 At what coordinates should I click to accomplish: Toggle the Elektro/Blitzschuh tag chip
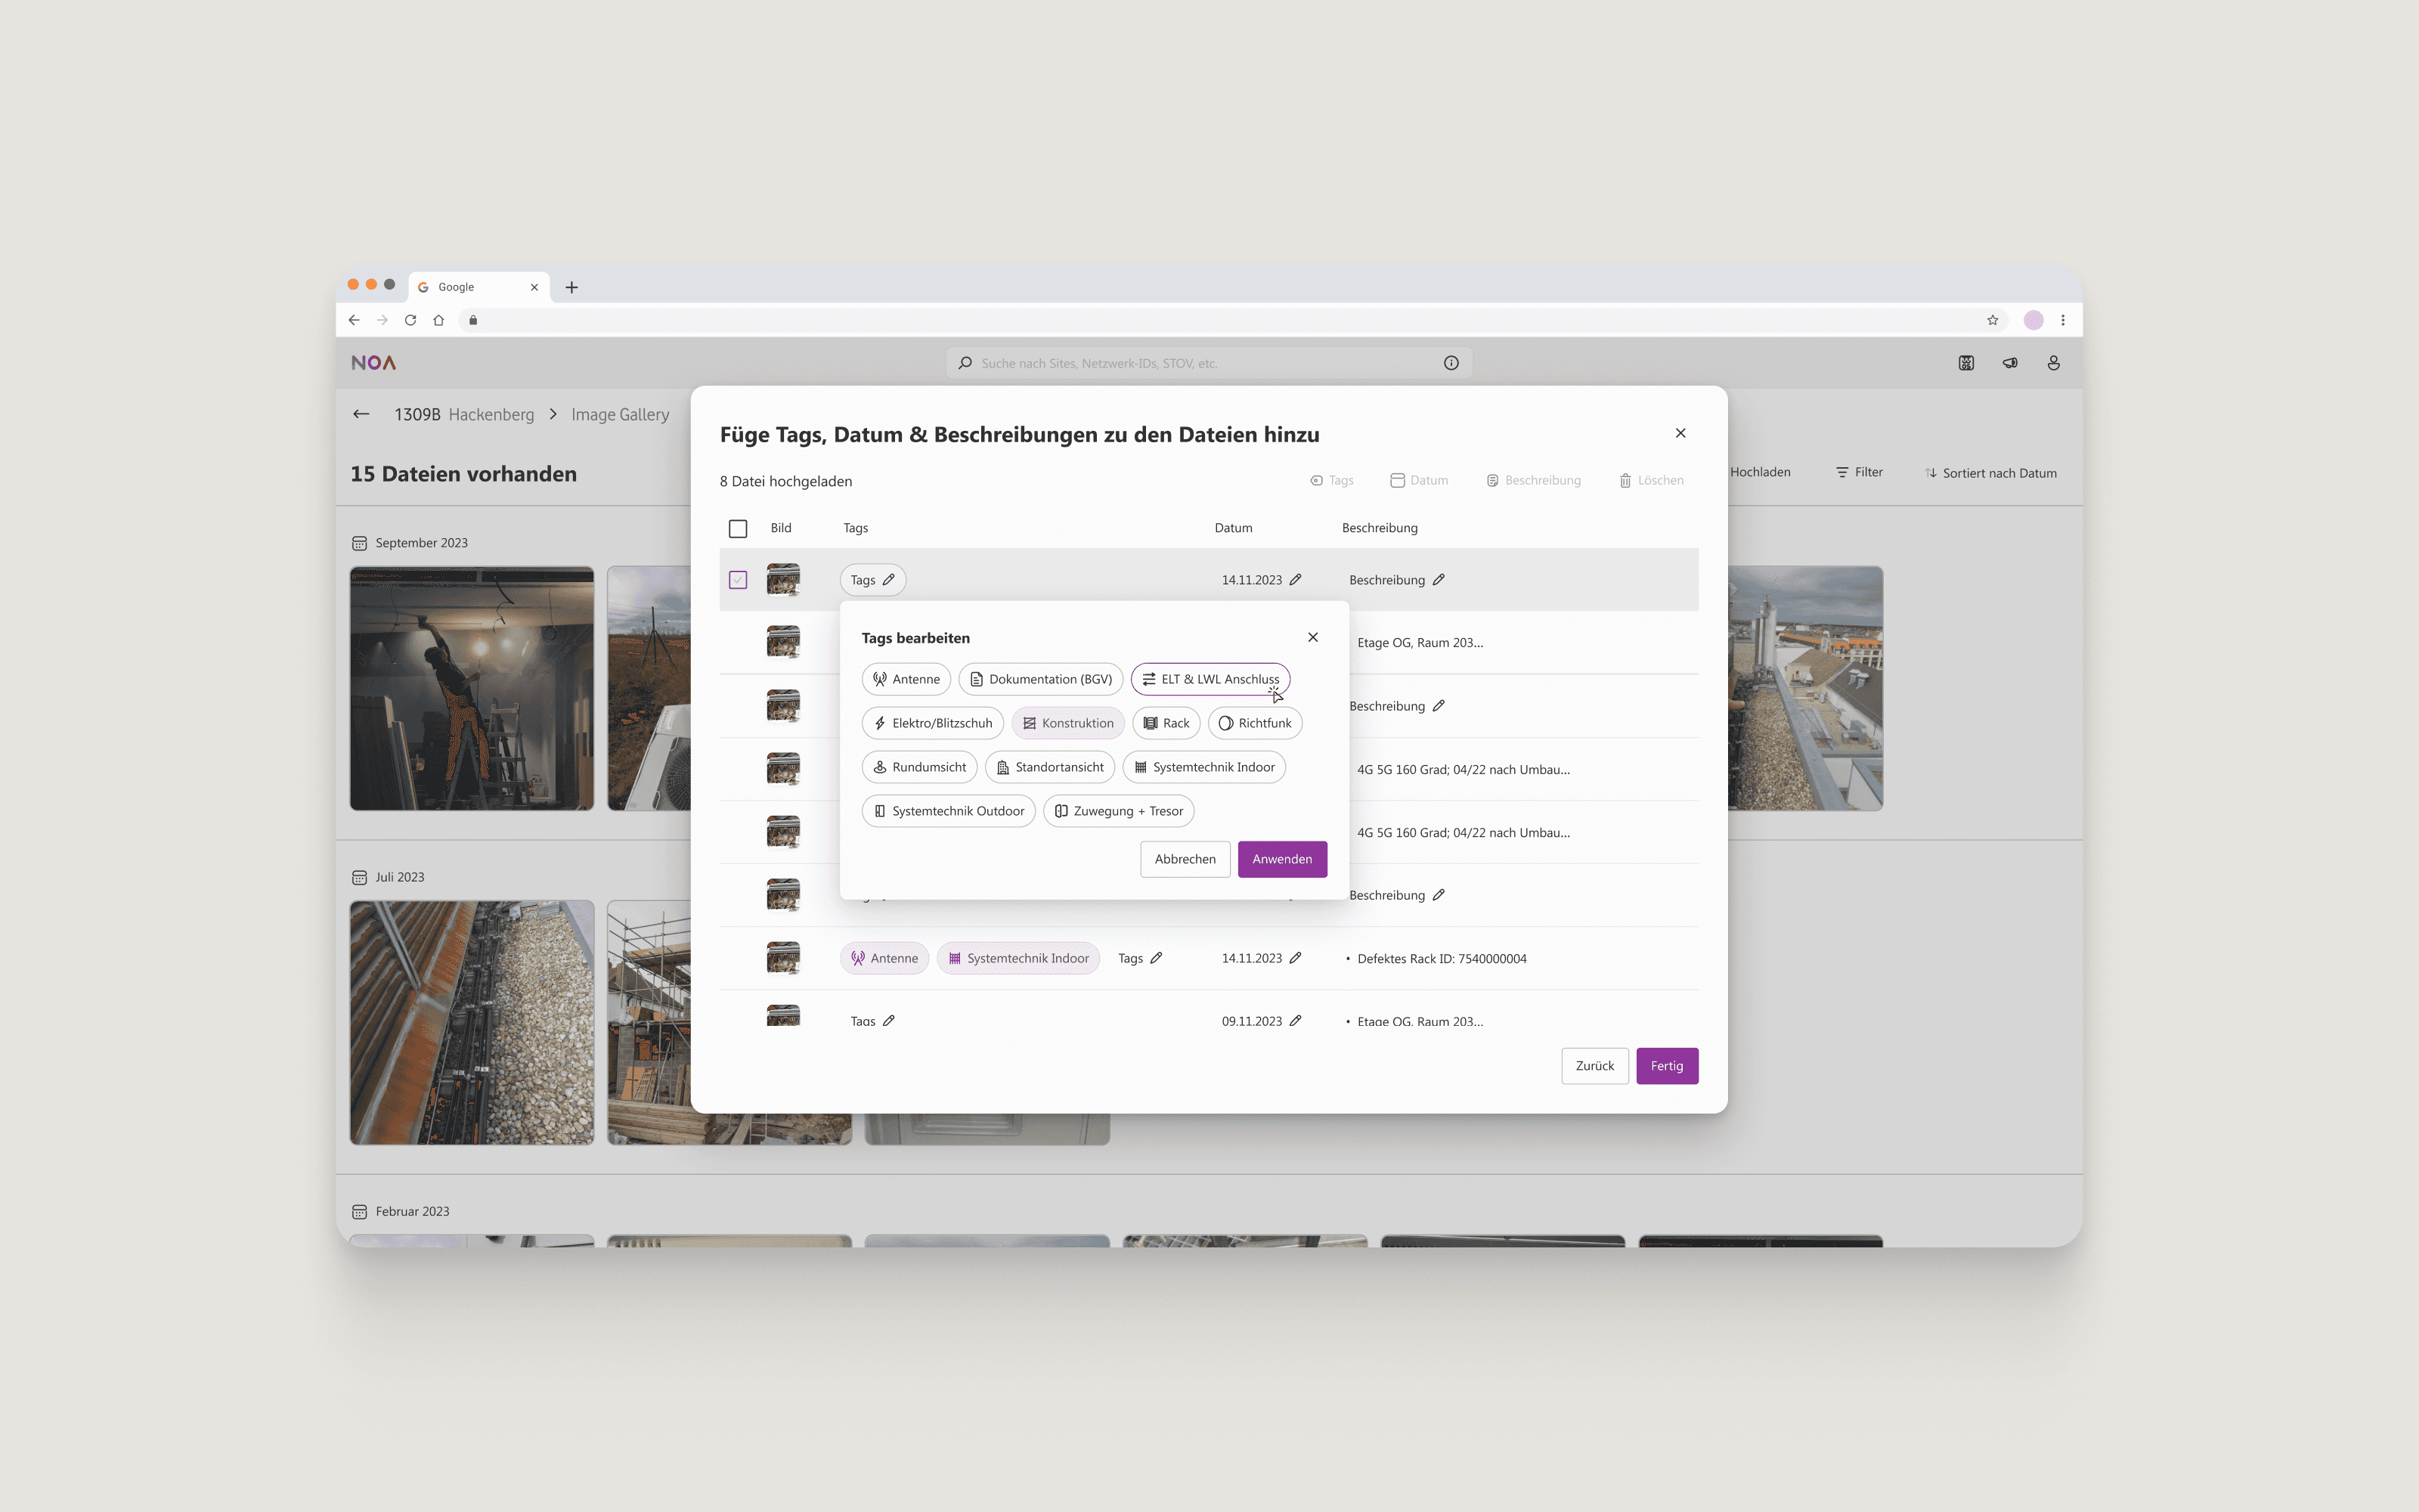click(x=933, y=723)
